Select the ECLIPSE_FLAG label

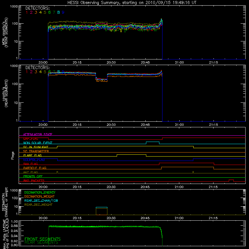[x=34, y=160]
